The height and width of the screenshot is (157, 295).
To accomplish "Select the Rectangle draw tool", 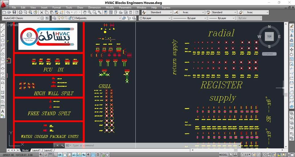I will [x=3, y=45].
